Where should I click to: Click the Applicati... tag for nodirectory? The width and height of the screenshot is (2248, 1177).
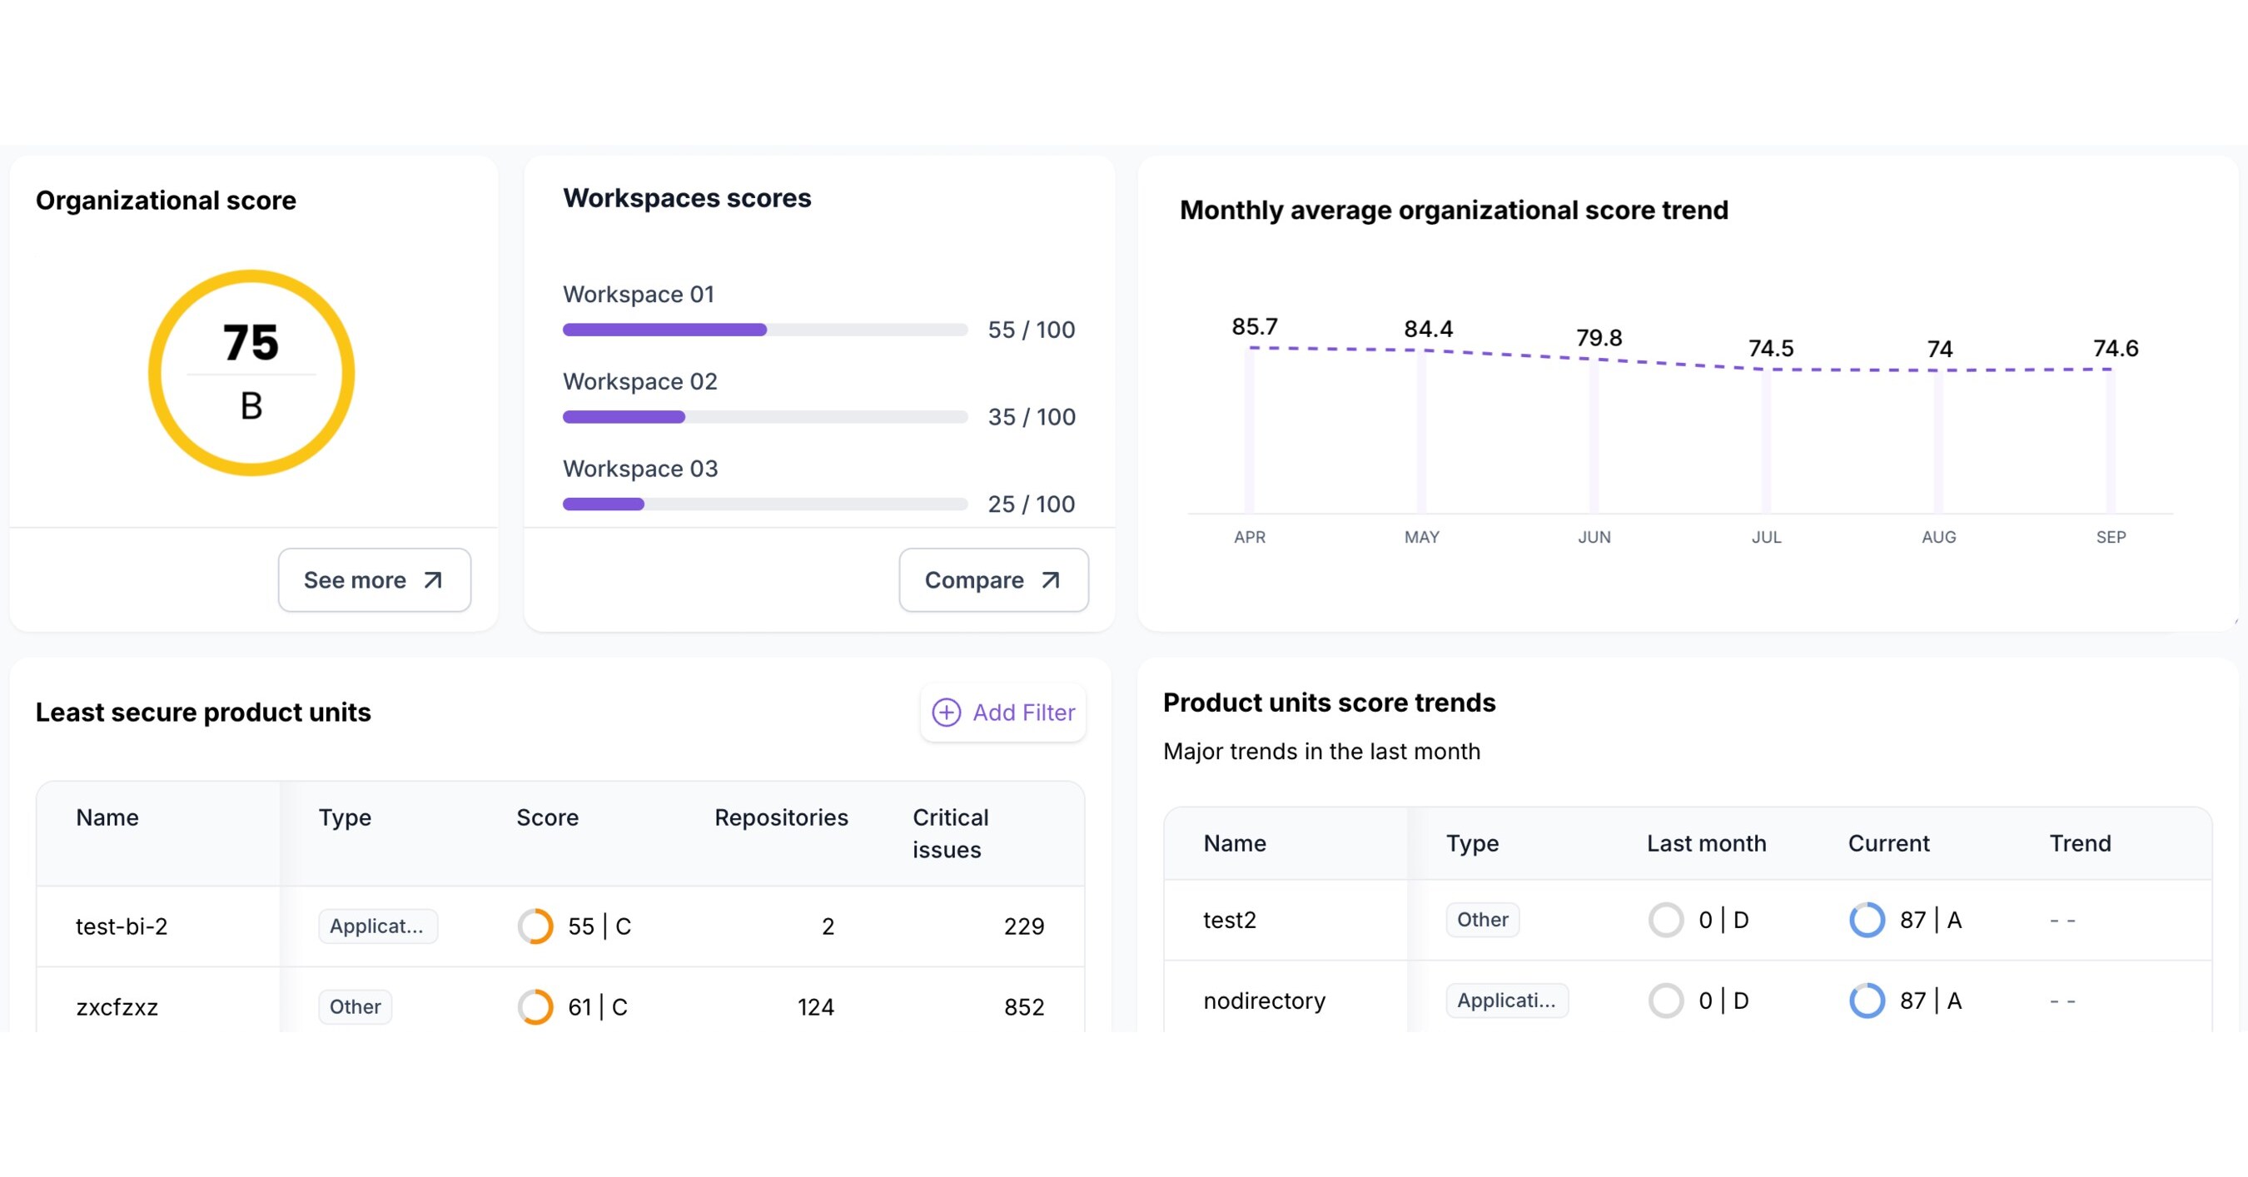(x=1507, y=1001)
